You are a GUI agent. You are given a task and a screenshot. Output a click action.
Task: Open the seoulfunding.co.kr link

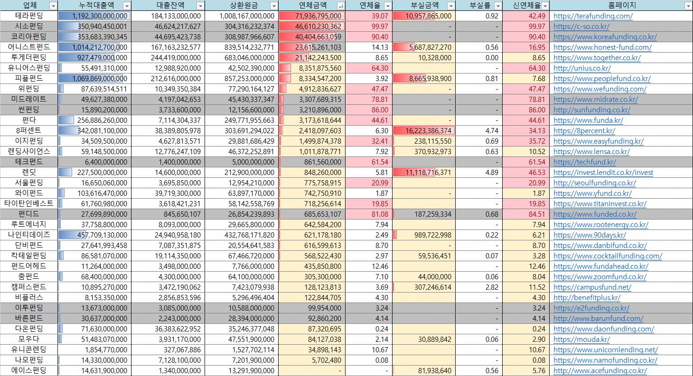click(x=595, y=183)
